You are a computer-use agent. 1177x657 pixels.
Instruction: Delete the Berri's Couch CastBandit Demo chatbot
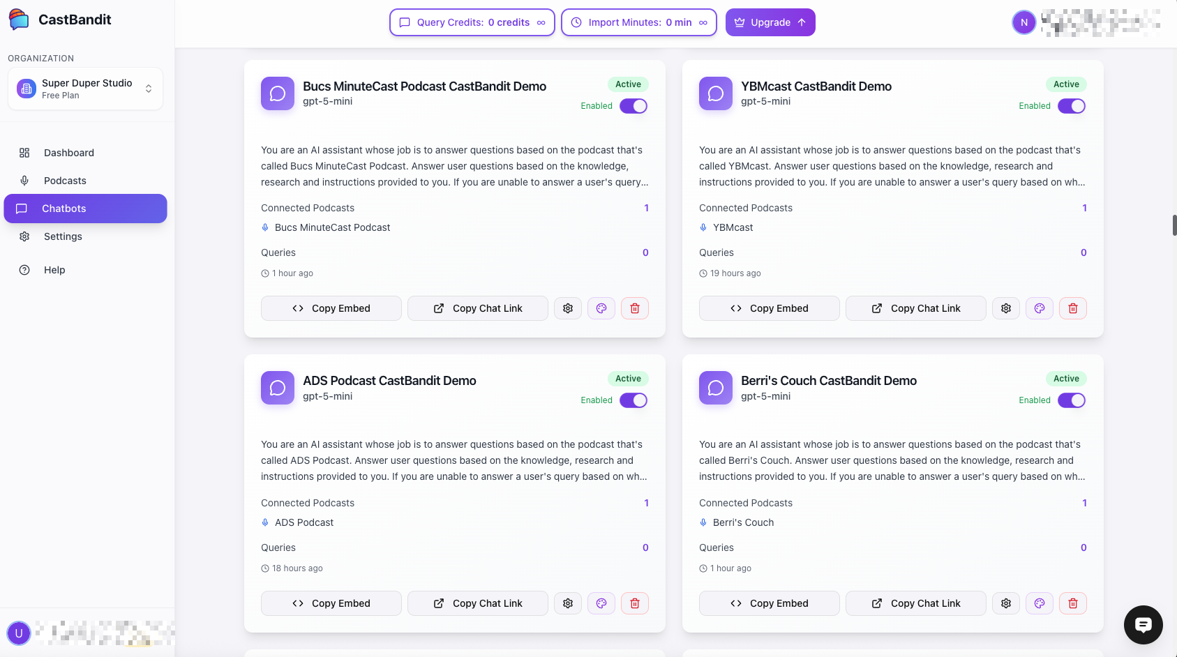pyautogui.click(x=1073, y=603)
